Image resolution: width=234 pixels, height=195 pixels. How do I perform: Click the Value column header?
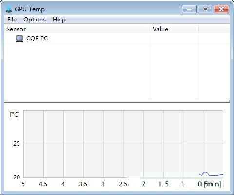[x=174, y=29]
